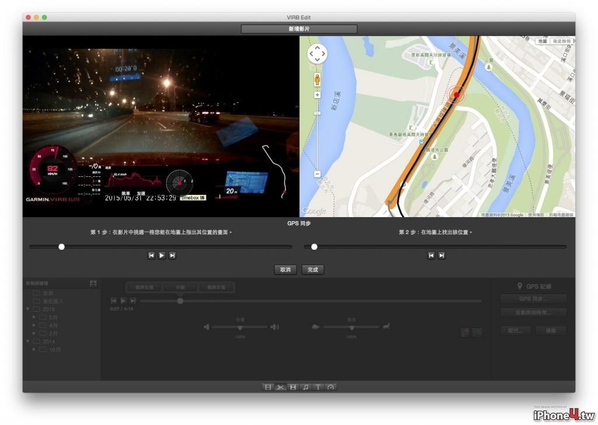The image size is (598, 425).
Task: Step map position forward in step 2
Action: tap(441, 255)
